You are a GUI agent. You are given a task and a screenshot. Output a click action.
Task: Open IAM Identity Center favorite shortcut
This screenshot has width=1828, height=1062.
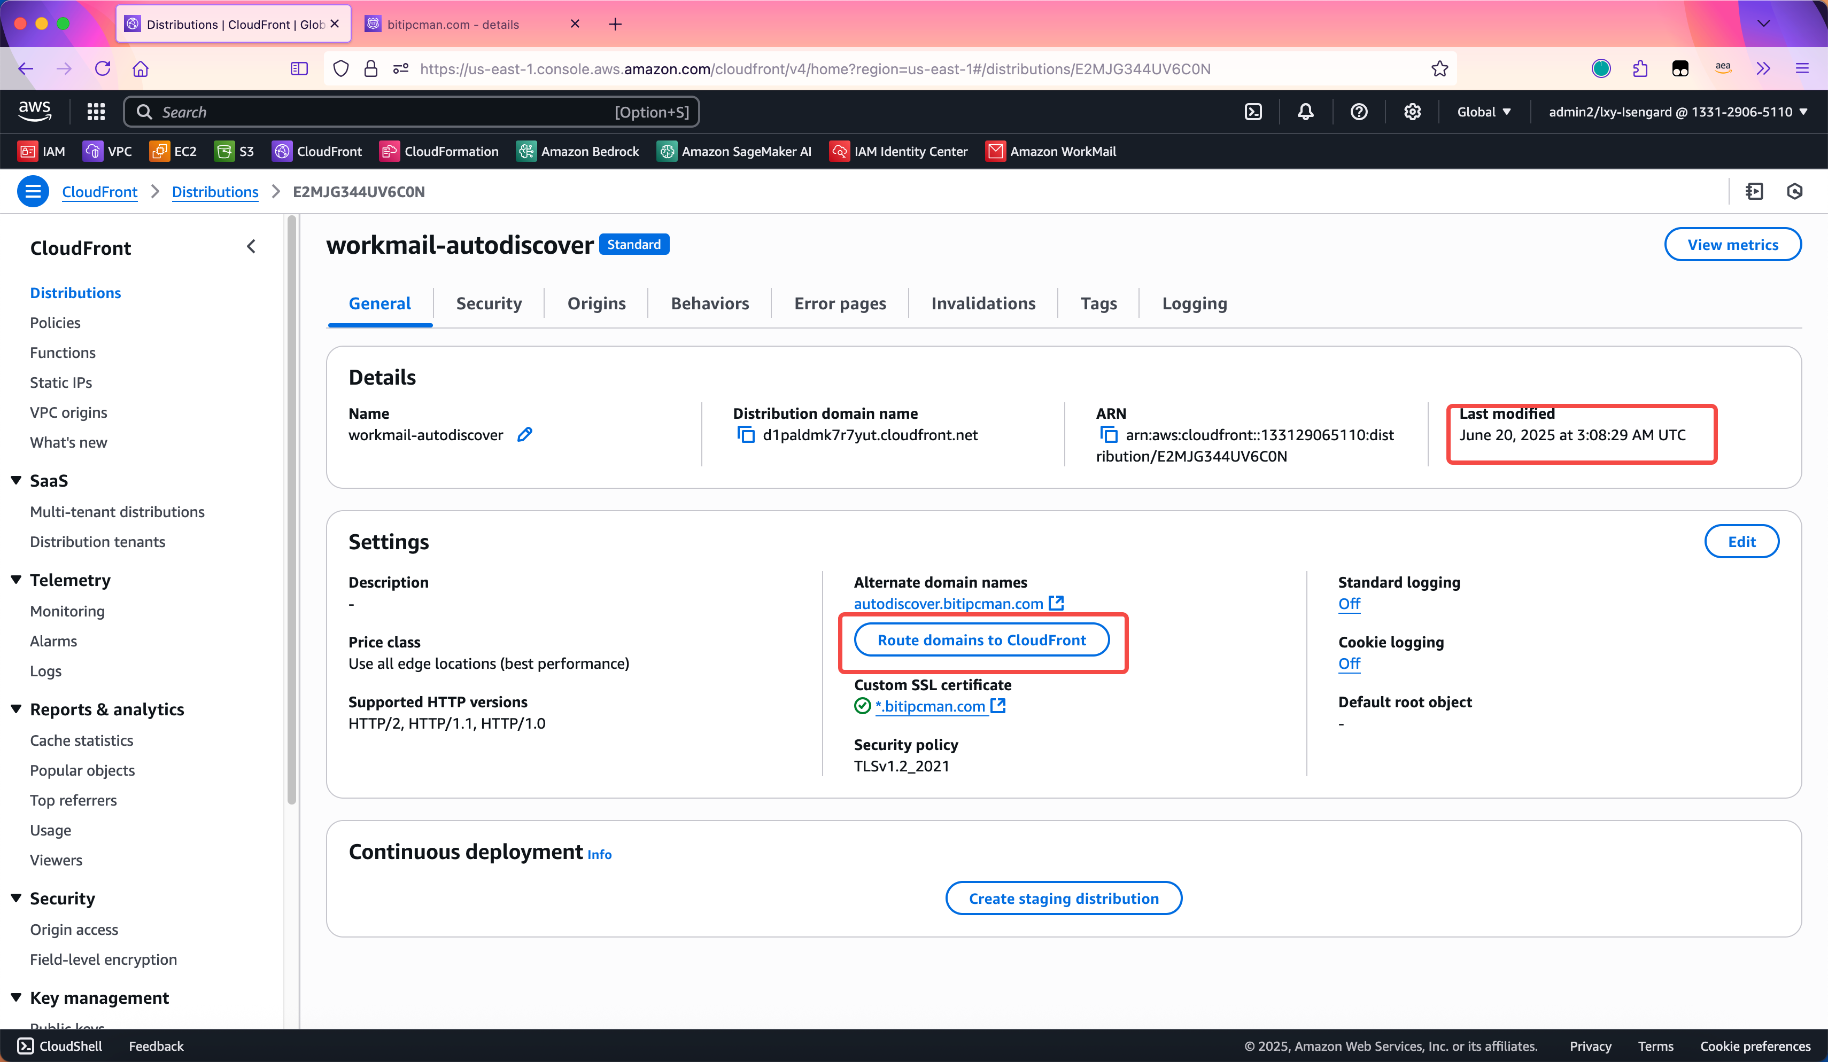click(x=898, y=151)
